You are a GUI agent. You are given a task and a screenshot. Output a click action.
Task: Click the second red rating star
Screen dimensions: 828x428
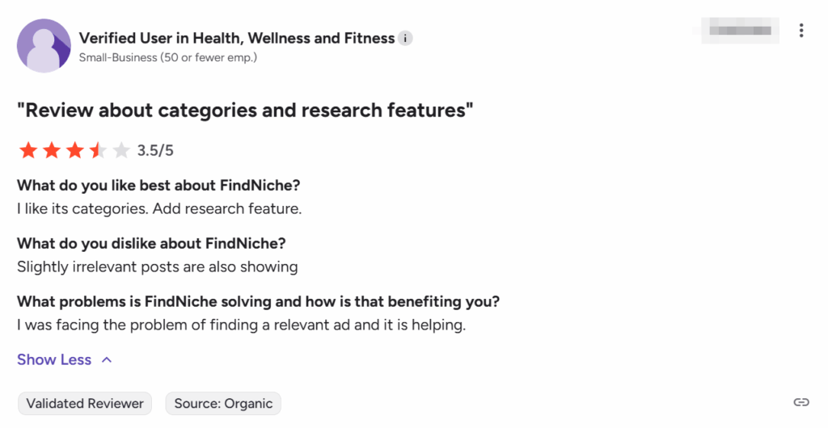[52, 150]
